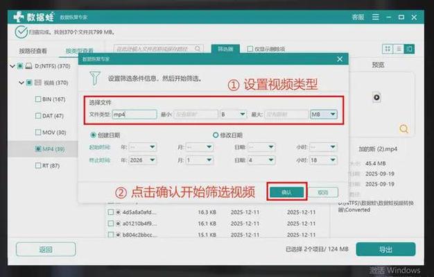Uncheck the MP4 (39) checkbox

click(38, 149)
